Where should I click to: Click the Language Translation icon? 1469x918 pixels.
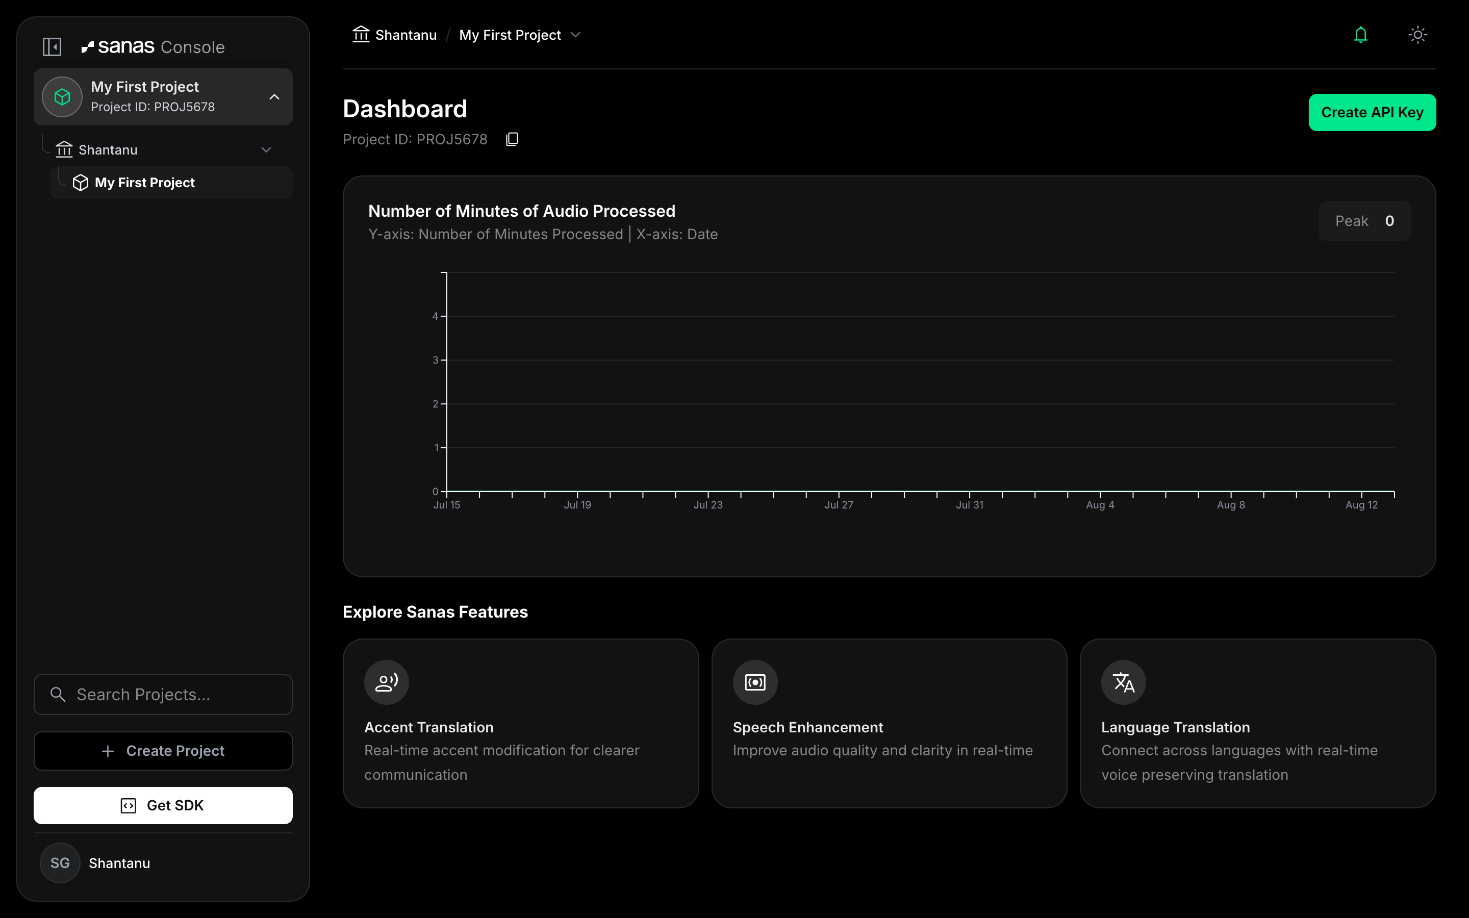coord(1124,682)
